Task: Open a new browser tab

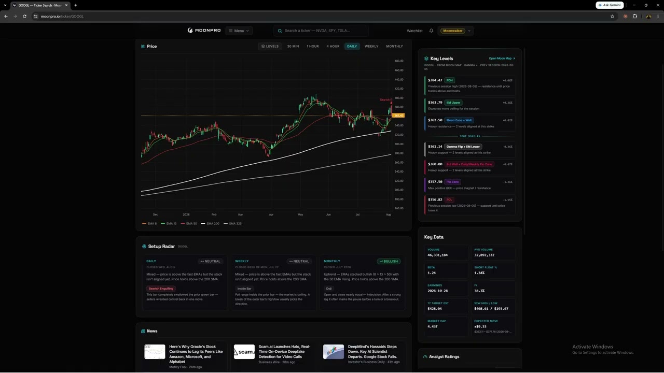Action: [76, 5]
